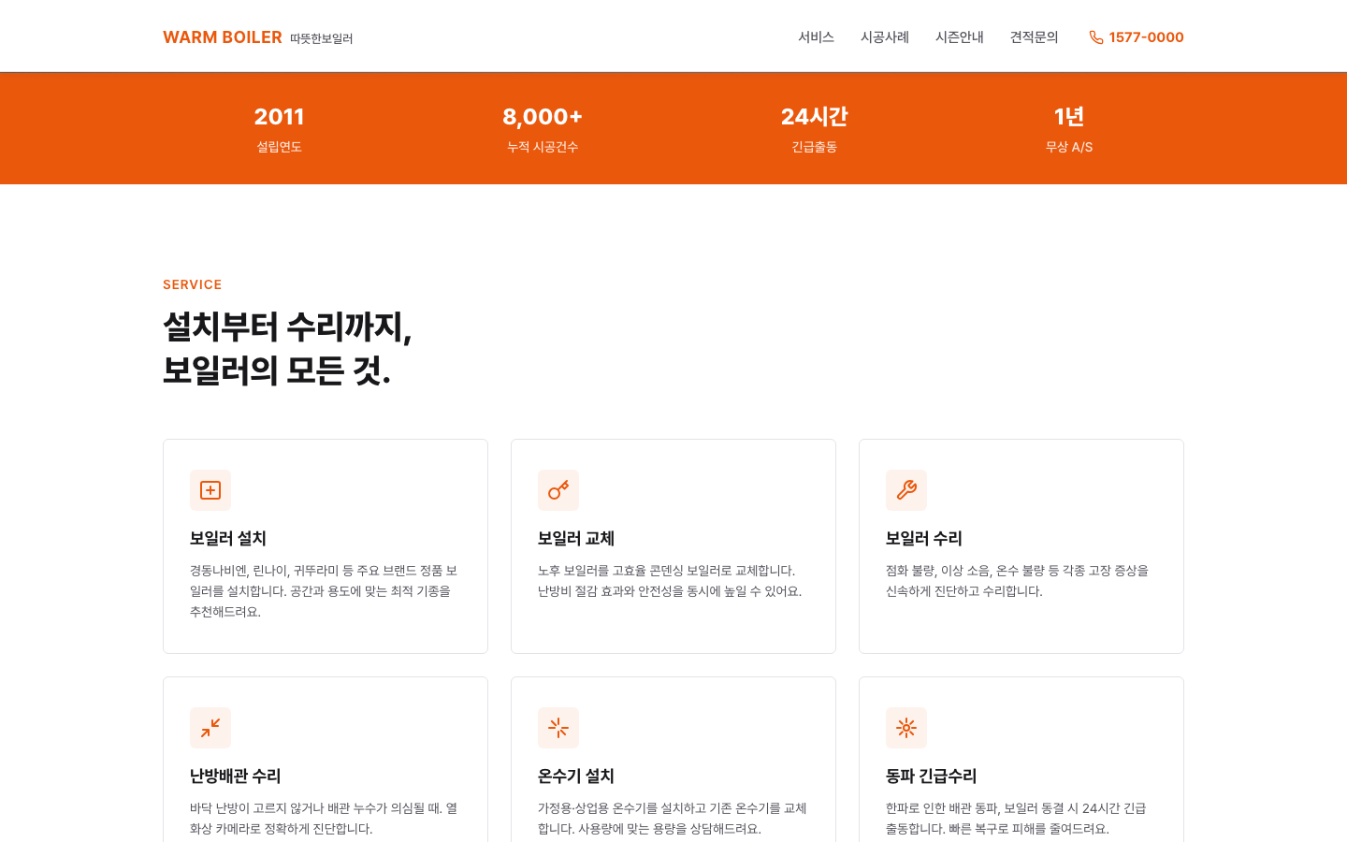Click the 온수기 설치 card icon

click(558, 728)
